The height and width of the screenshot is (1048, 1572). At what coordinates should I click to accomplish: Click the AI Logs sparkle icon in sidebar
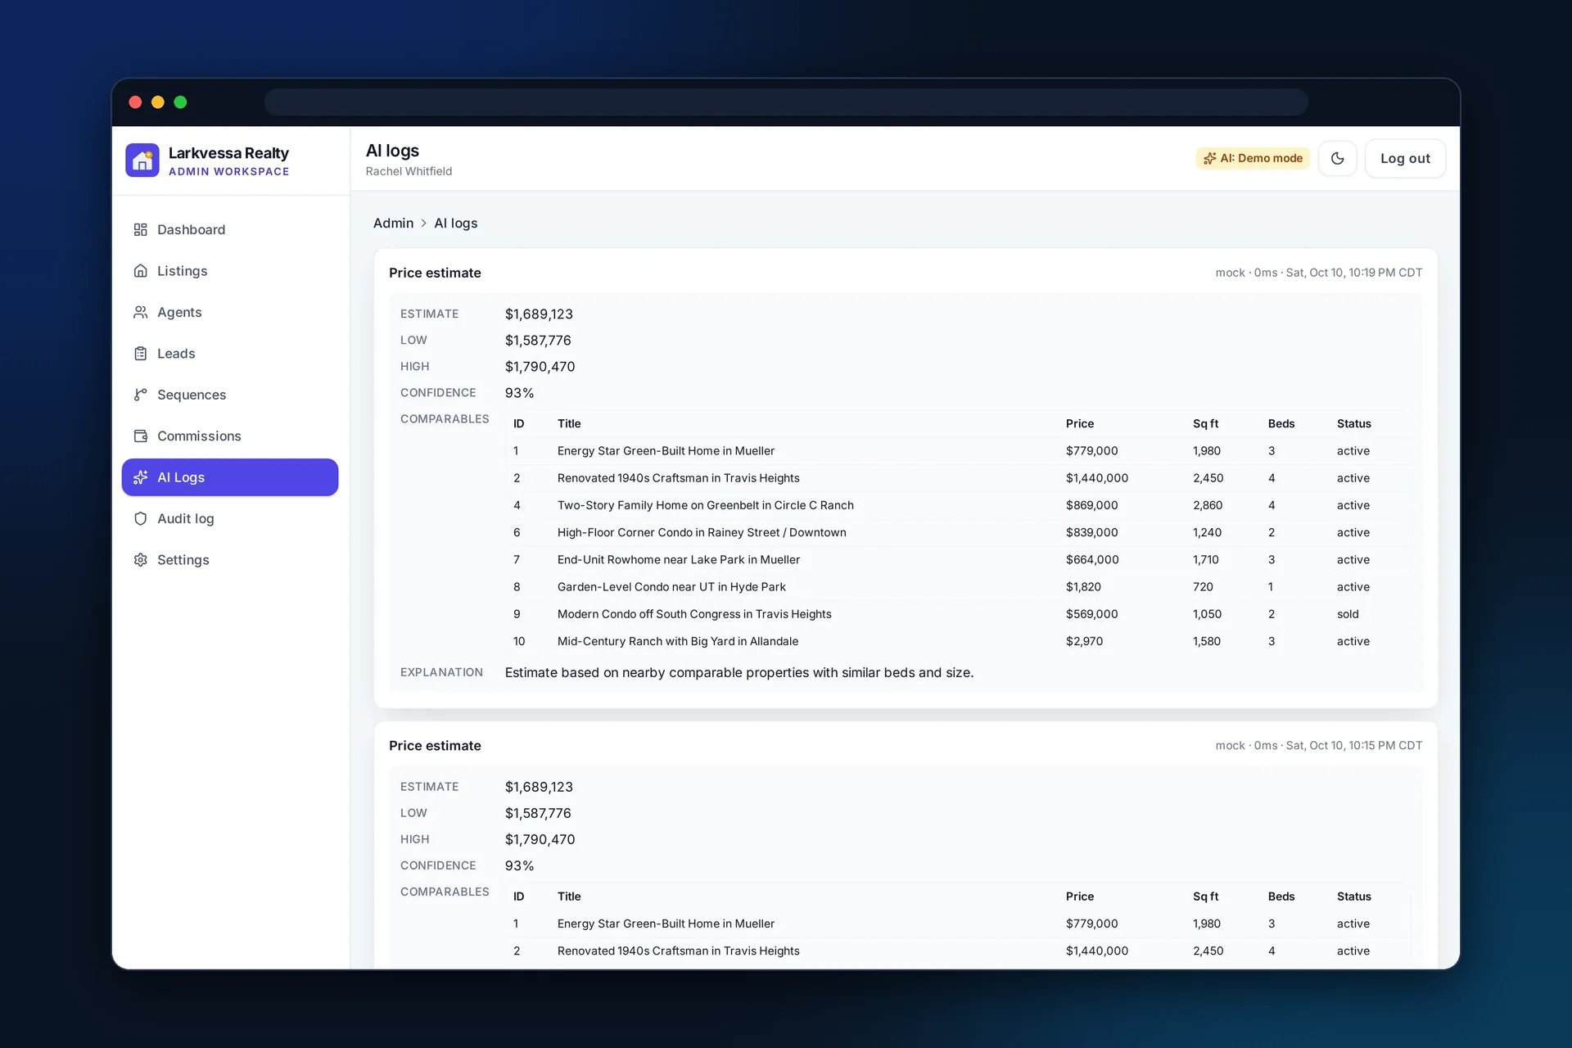tap(141, 477)
